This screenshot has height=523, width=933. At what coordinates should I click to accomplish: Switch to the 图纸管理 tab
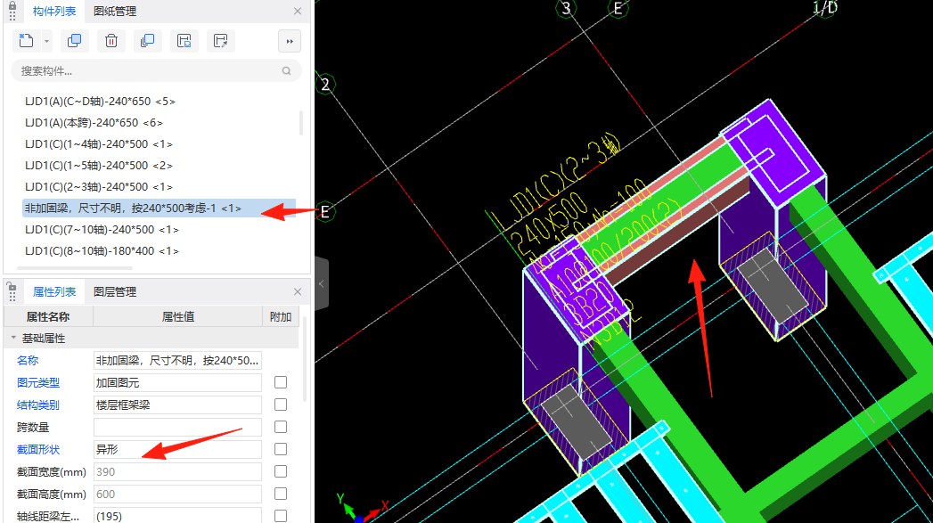[115, 12]
